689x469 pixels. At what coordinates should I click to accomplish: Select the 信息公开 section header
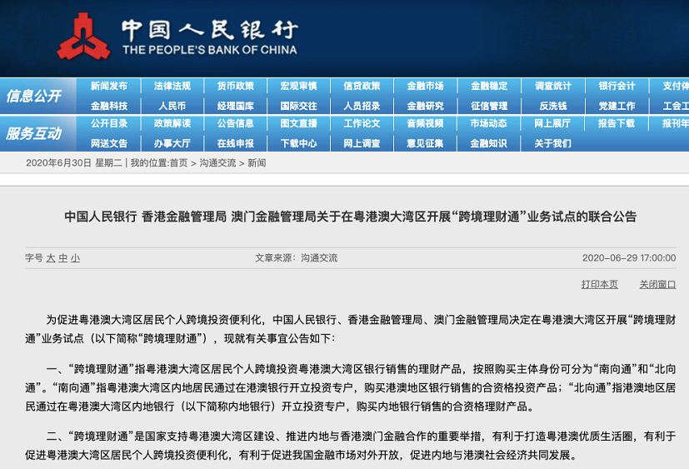click(x=34, y=97)
